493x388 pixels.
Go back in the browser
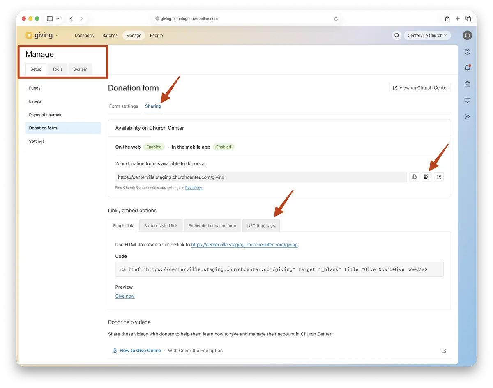(x=71, y=18)
